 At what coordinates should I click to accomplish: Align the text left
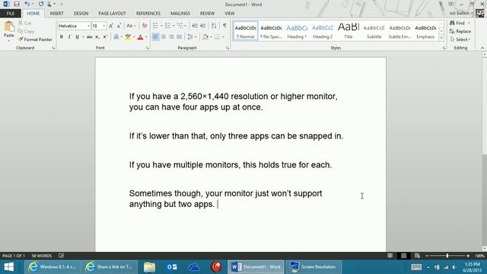tap(155, 37)
